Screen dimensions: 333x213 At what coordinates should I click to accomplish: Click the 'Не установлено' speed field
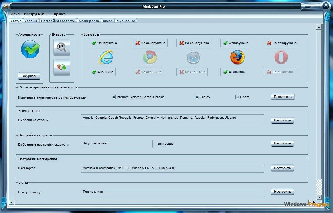tap(117, 144)
